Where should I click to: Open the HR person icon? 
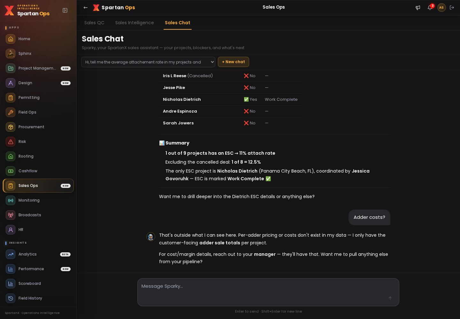click(x=11, y=230)
